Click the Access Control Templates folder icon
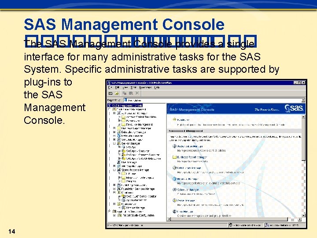The height and width of the screenshot is (238, 317). point(124,117)
